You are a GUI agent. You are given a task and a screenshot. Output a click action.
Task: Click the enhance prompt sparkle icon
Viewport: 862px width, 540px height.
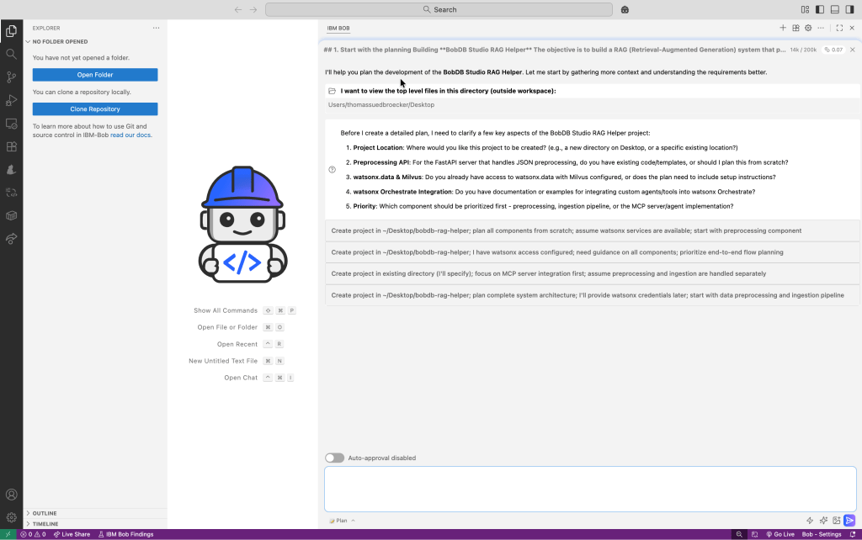tap(823, 521)
